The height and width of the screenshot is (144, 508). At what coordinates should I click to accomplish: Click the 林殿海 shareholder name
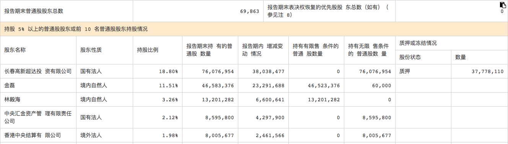click(x=12, y=99)
